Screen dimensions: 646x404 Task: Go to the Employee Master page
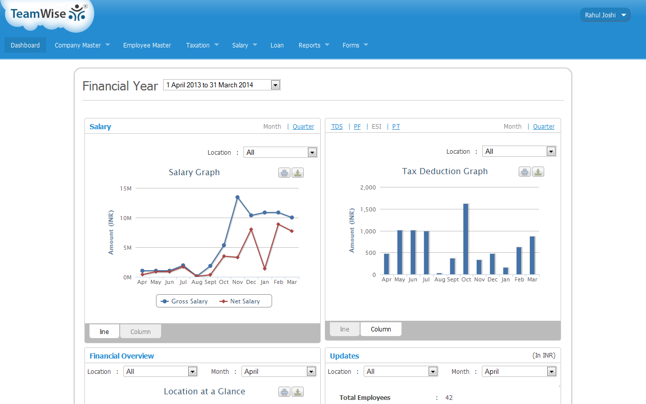coord(147,45)
